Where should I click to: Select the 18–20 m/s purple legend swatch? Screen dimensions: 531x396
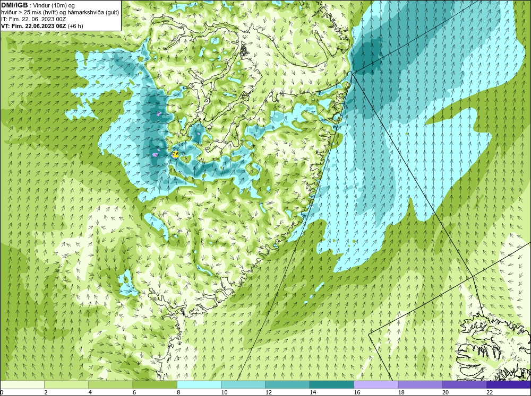(420, 385)
